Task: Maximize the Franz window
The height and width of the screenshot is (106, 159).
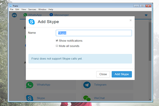Action: pyautogui.click(x=142, y=6)
